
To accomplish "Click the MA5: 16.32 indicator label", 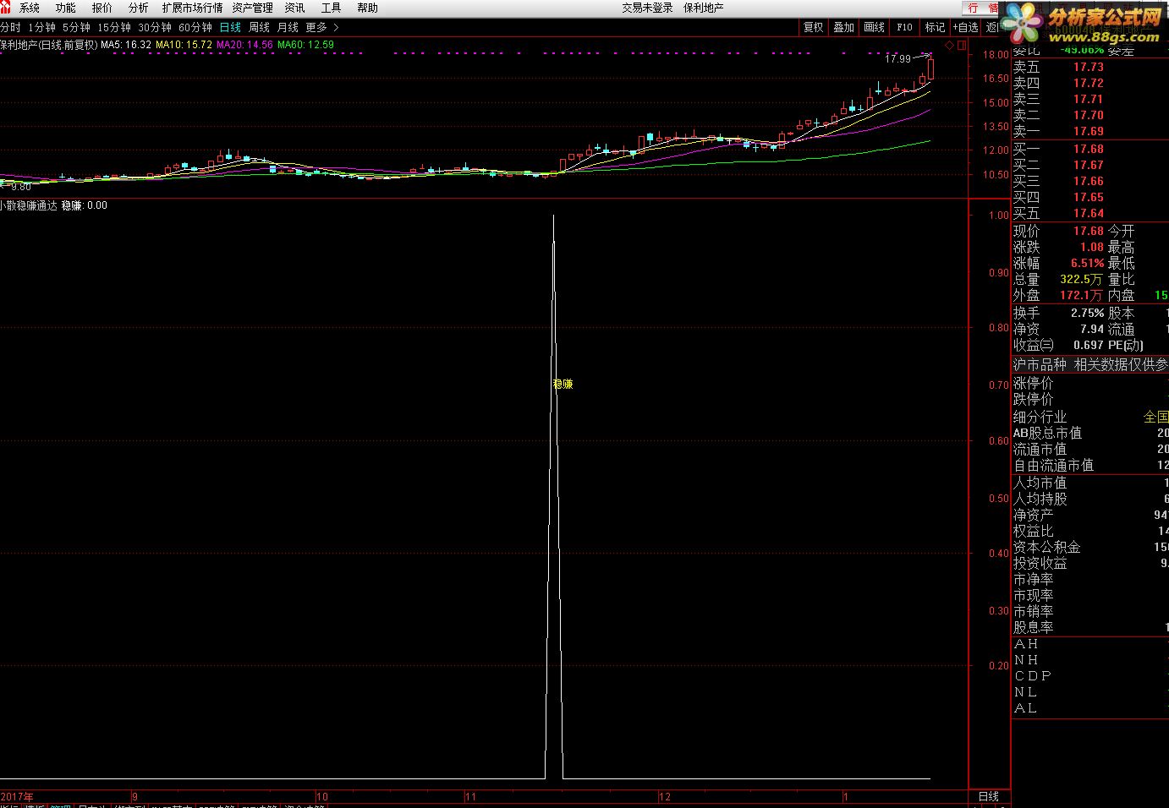I will pos(126,45).
